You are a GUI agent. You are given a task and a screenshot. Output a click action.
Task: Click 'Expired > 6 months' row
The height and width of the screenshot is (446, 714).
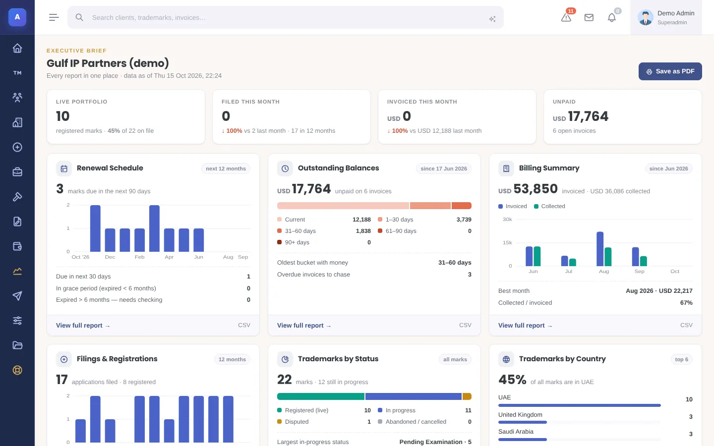(x=153, y=300)
